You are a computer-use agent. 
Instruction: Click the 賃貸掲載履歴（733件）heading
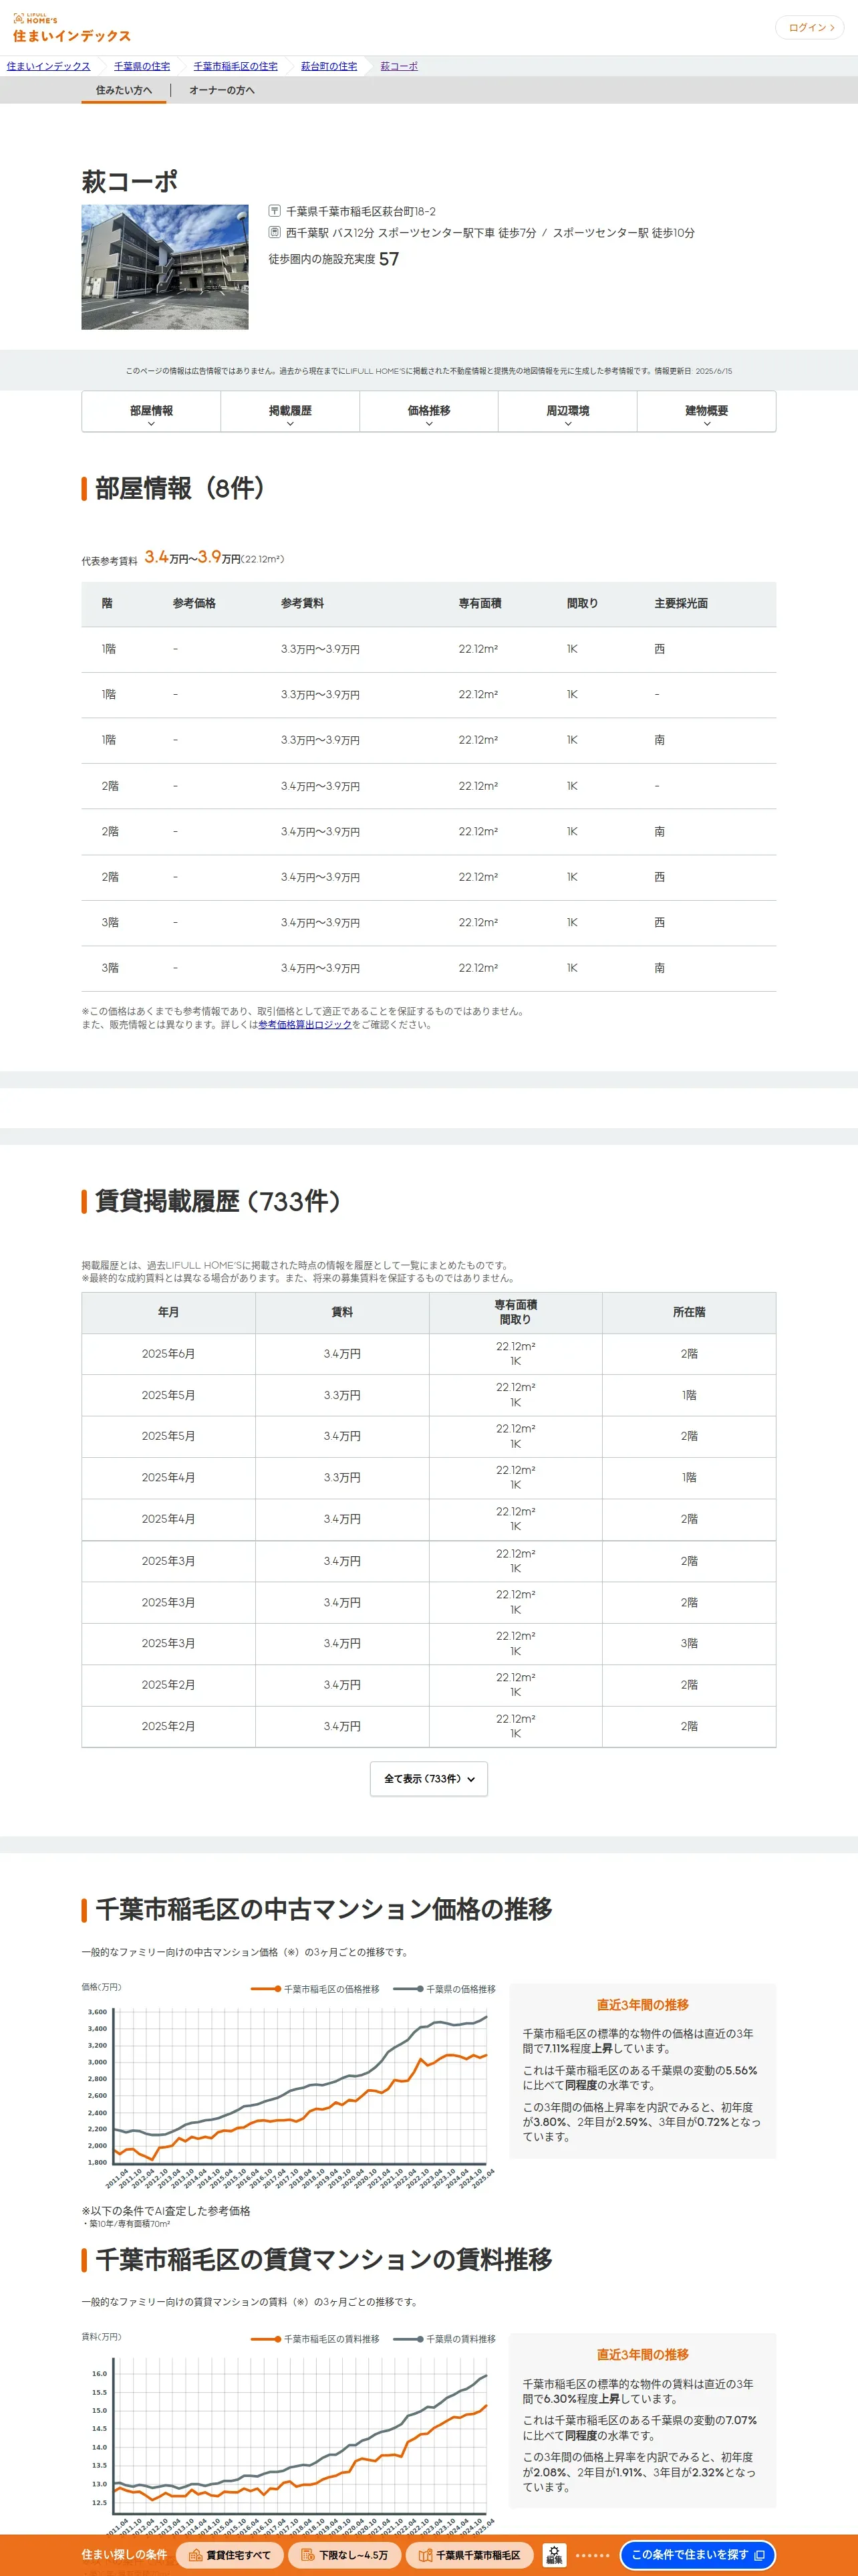(218, 1200)
